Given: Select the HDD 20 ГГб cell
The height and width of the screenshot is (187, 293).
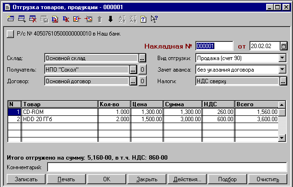Looking at the screenshot, I should [x=59, y=119].
